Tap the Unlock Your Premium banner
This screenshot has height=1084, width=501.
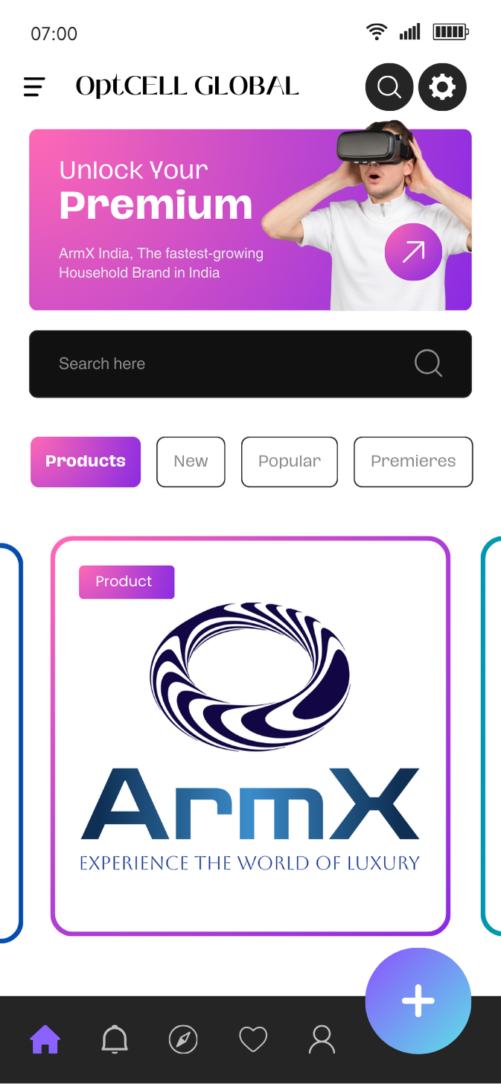250,220
